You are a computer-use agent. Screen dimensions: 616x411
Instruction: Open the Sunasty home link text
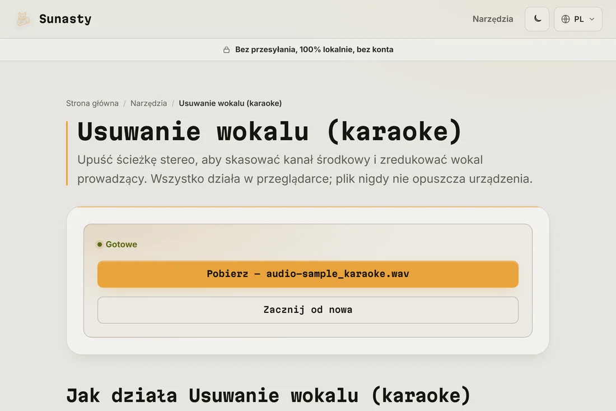tap(65, 19)
